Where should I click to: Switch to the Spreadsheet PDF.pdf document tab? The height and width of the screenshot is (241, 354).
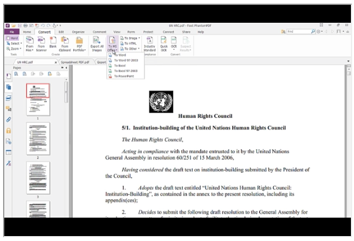(x=75, y=62)
